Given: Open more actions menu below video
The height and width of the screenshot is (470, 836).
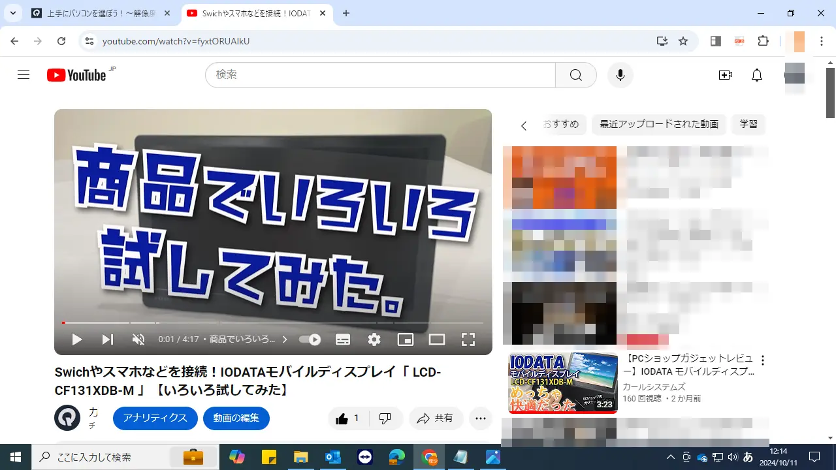Looking at the screenshot, I should pos(481,418).
